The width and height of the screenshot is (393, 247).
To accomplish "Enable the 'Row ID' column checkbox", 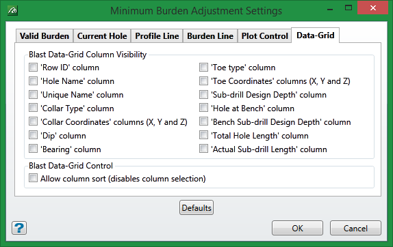I will (33, 67).
